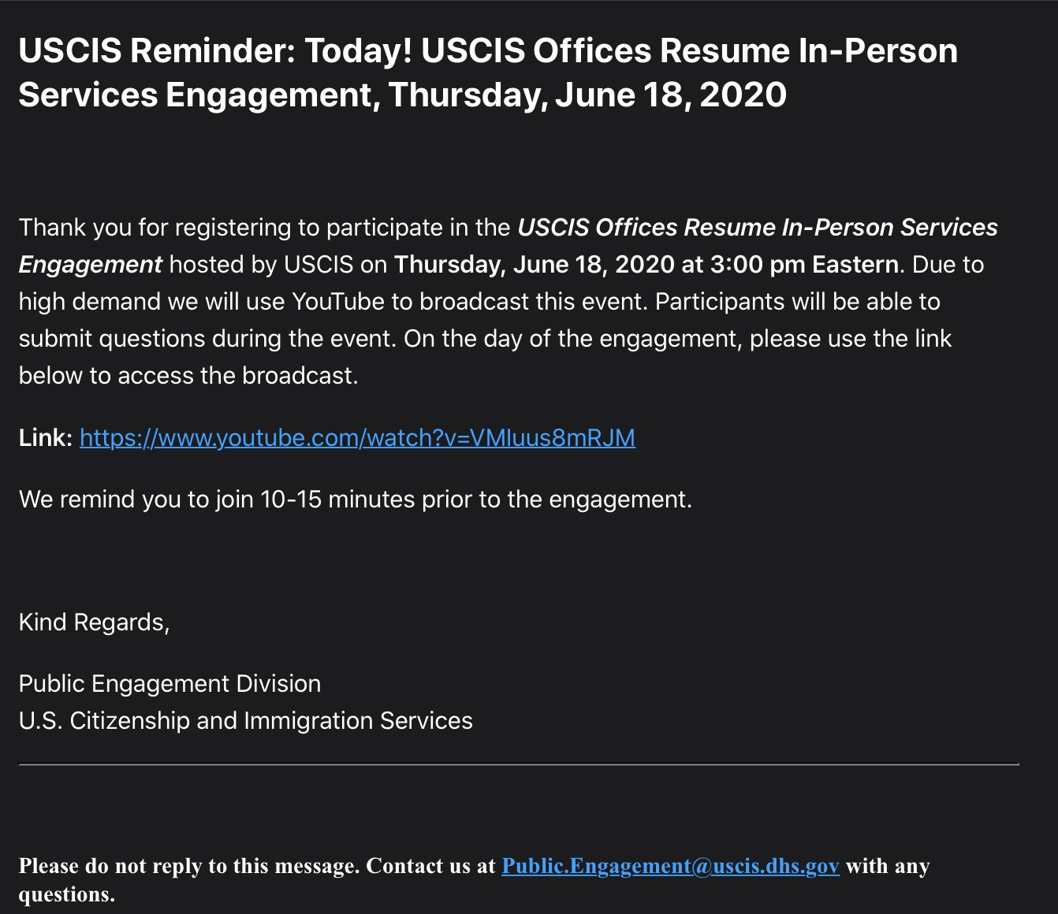
Task: Click the word "questions." at footer end
Action: (x=67, y=894)
